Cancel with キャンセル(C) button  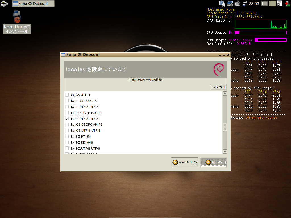click(x=185, y=162)
